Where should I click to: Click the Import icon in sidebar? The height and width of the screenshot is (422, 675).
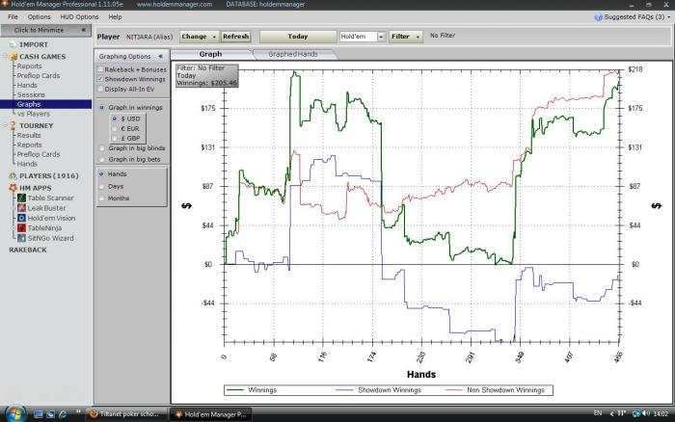point(13,44)
